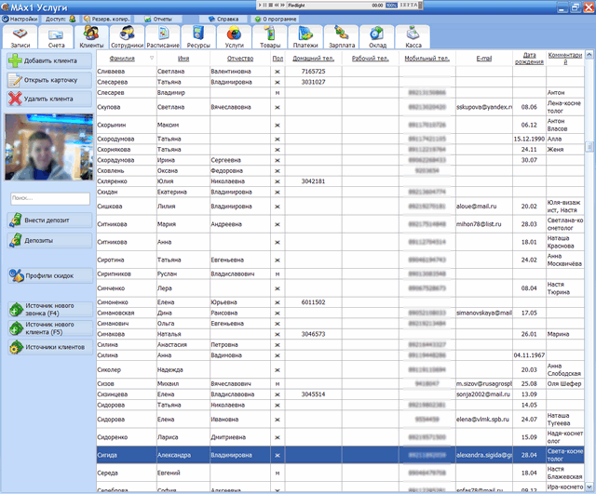Open Профили скидок
The height and width of the screenshot is (494, 596).
(50, 275)
